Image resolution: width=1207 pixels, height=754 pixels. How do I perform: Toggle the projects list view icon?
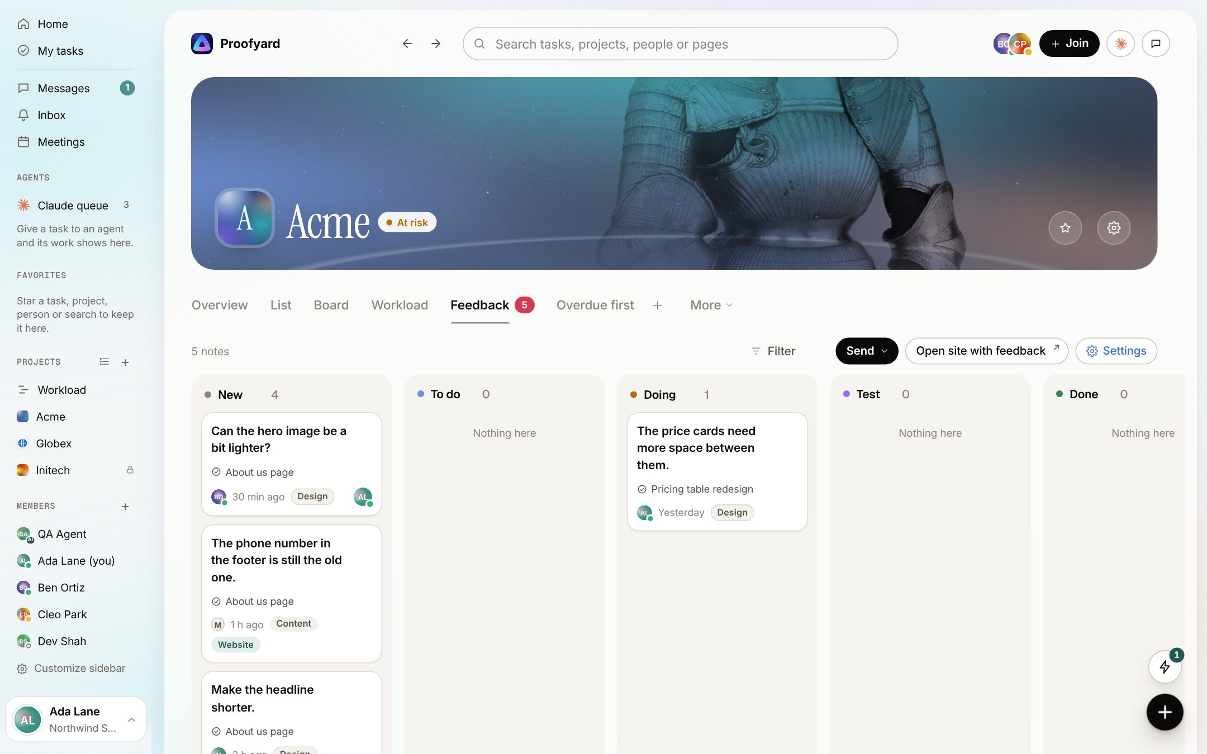pos(104,362)
